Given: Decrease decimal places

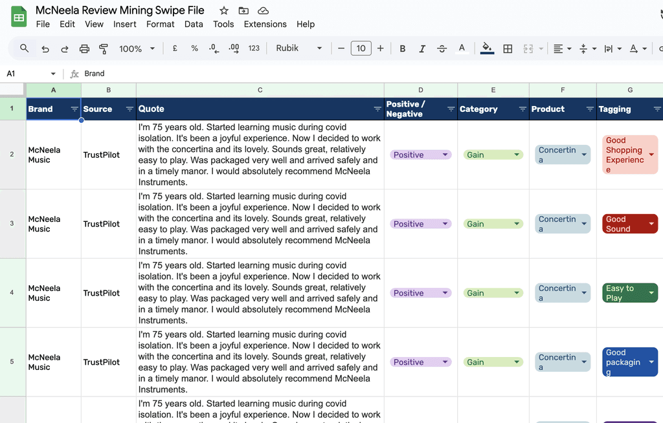Looking at the screenshot, I should tap(214, 48).
